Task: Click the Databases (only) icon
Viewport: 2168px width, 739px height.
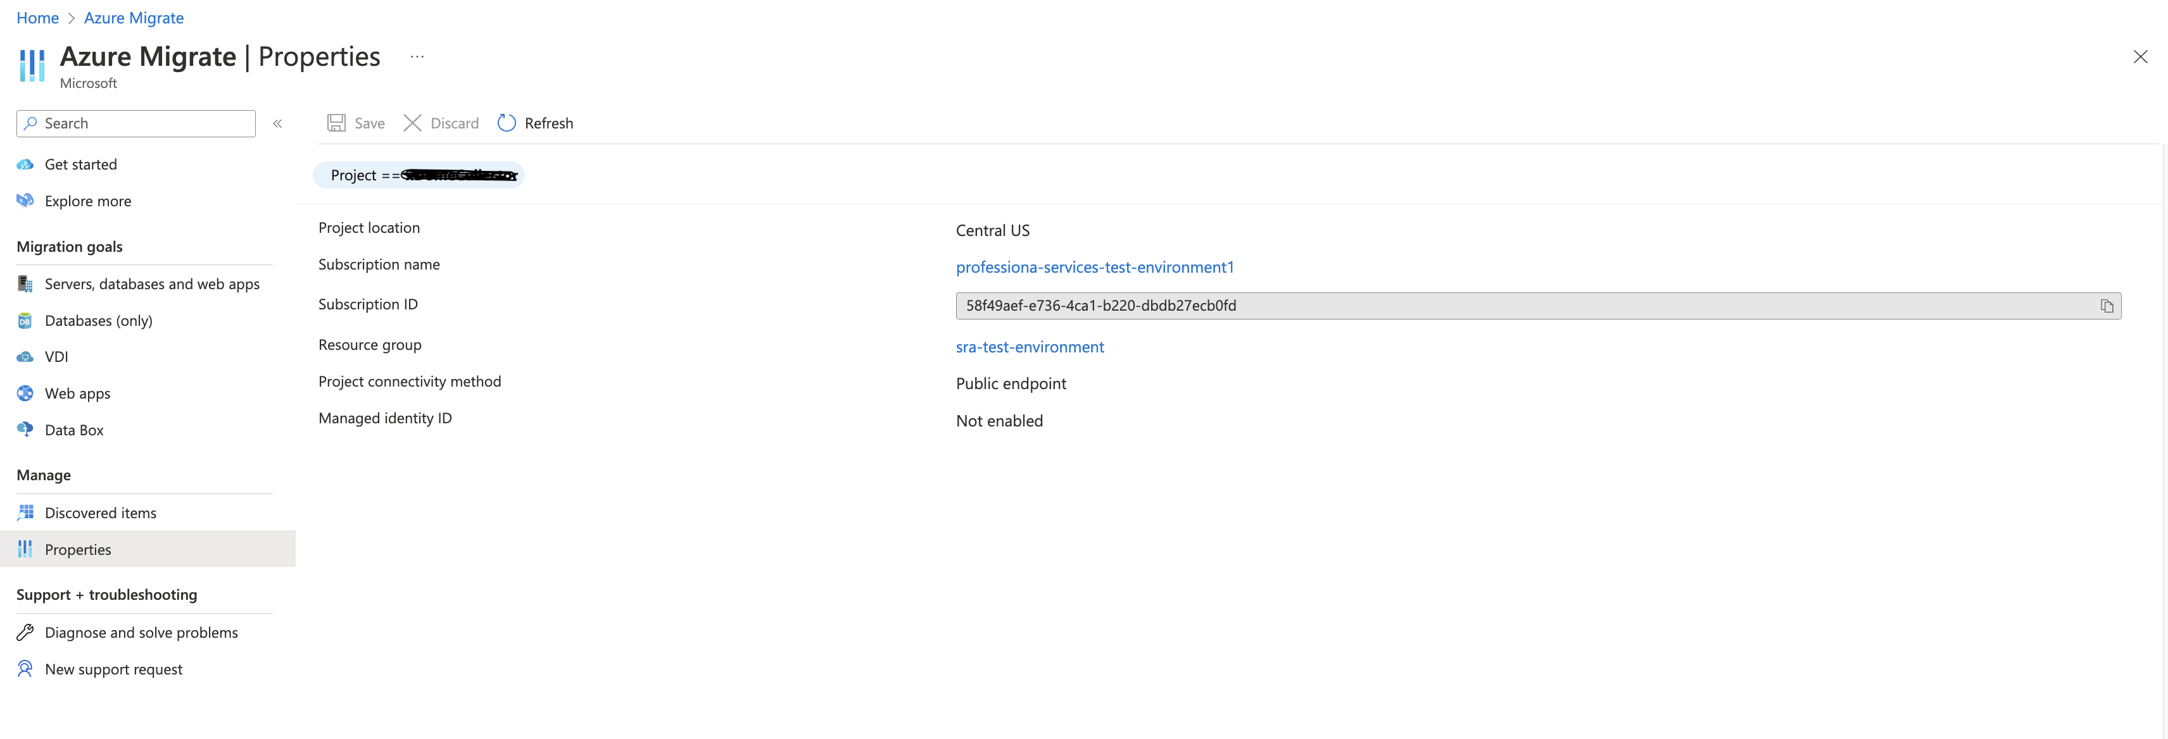Action: 25,320
